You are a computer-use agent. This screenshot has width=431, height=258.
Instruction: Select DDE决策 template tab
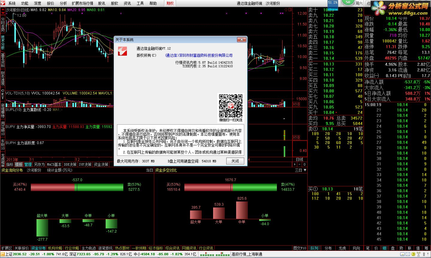click(x=70, y=164)
